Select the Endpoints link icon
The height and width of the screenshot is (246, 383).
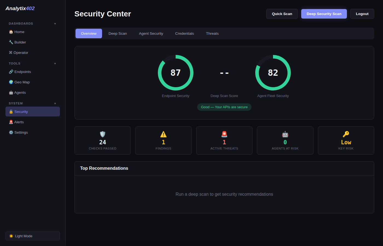click(11, 72)
